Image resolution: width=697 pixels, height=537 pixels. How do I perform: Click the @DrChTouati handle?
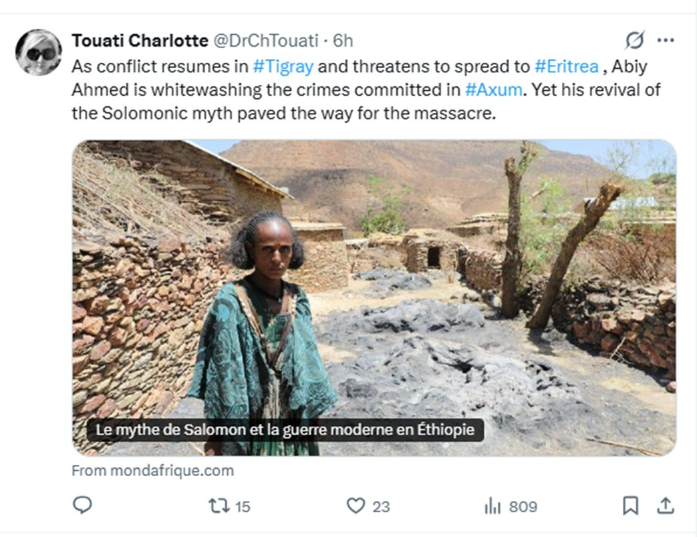265,41
